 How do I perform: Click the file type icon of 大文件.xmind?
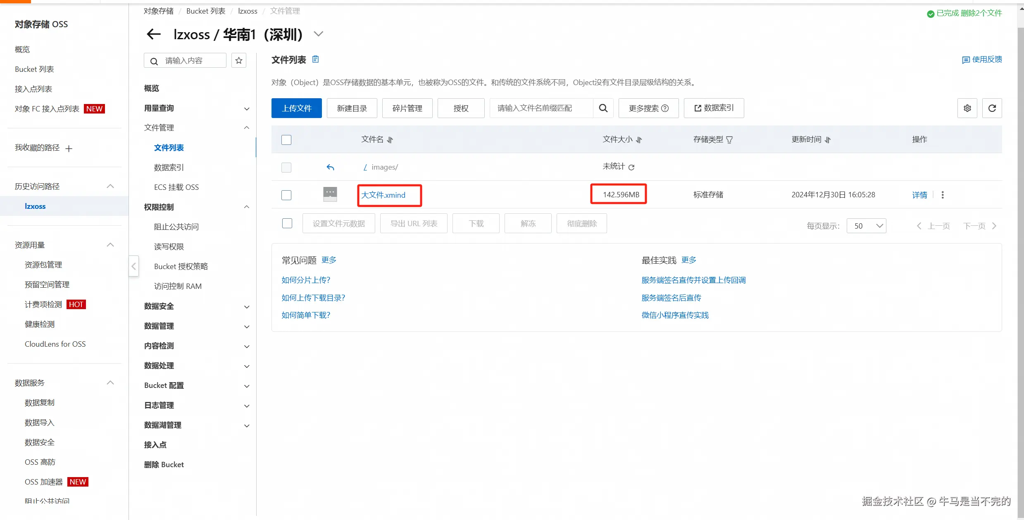(x=330, y=194)
